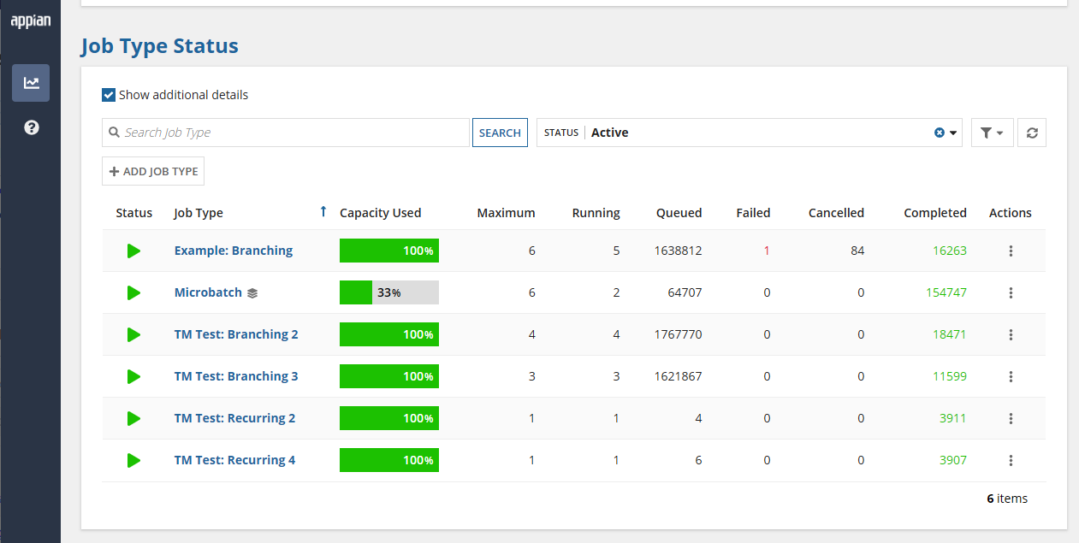
Task: Click Microbatch 33% capacity bar
Action: click(389, 292)
